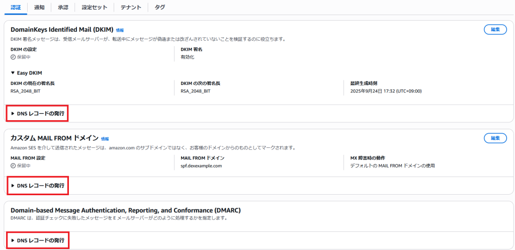Click 編集 button in the DKIM section
Image resolution: width=515 pixels, height=250 pixels.
(x=495, y=30)
